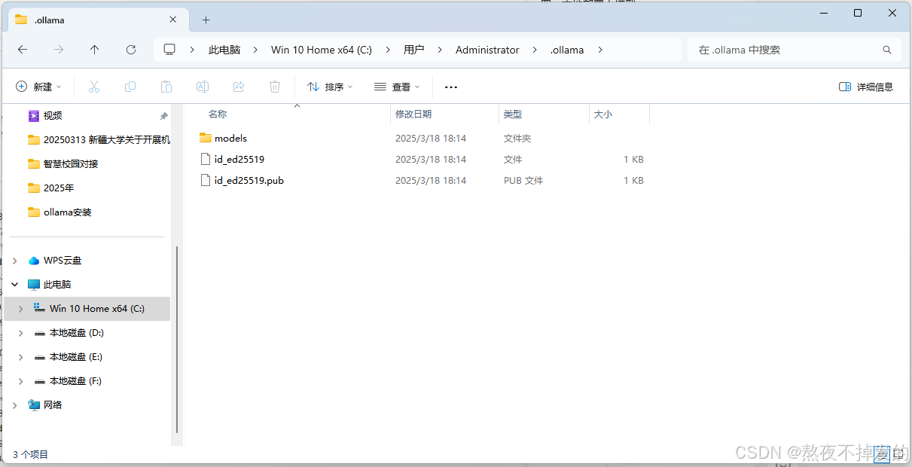Open 智慧校园对接 folder in sidebar
The image size is (912, 467).
[71, 164]
